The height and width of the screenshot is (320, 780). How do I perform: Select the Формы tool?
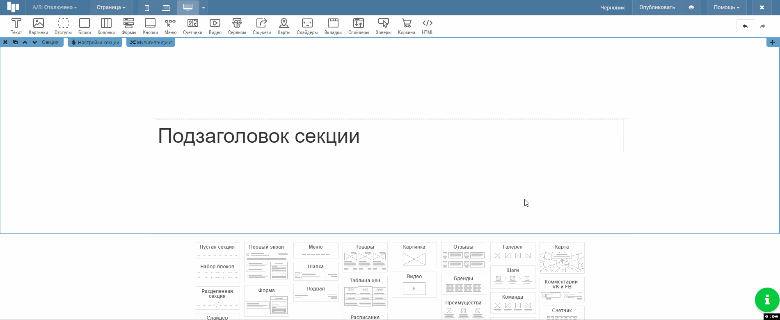pos(129,26)
